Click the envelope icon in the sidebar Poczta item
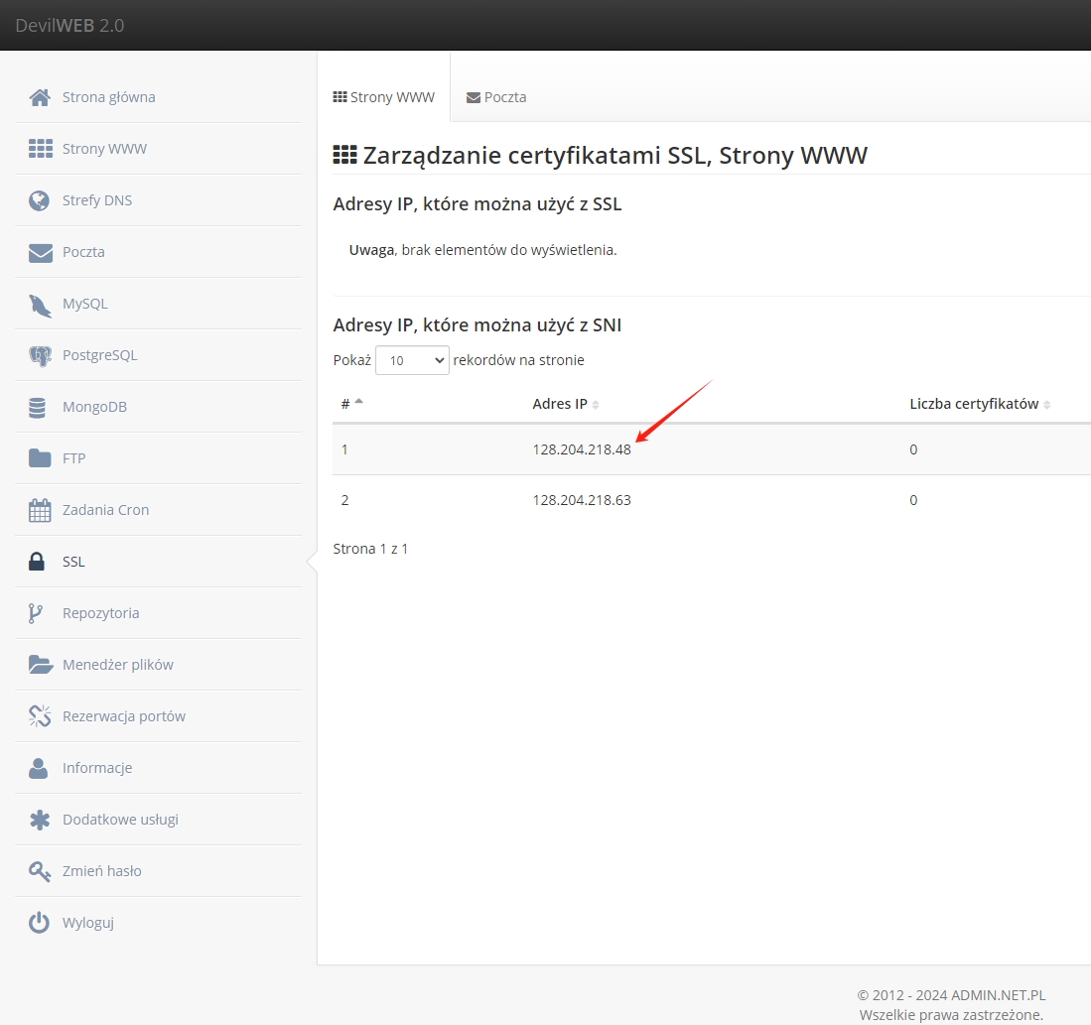This screenshot has height=1025, width=1091. pos(40,252)
